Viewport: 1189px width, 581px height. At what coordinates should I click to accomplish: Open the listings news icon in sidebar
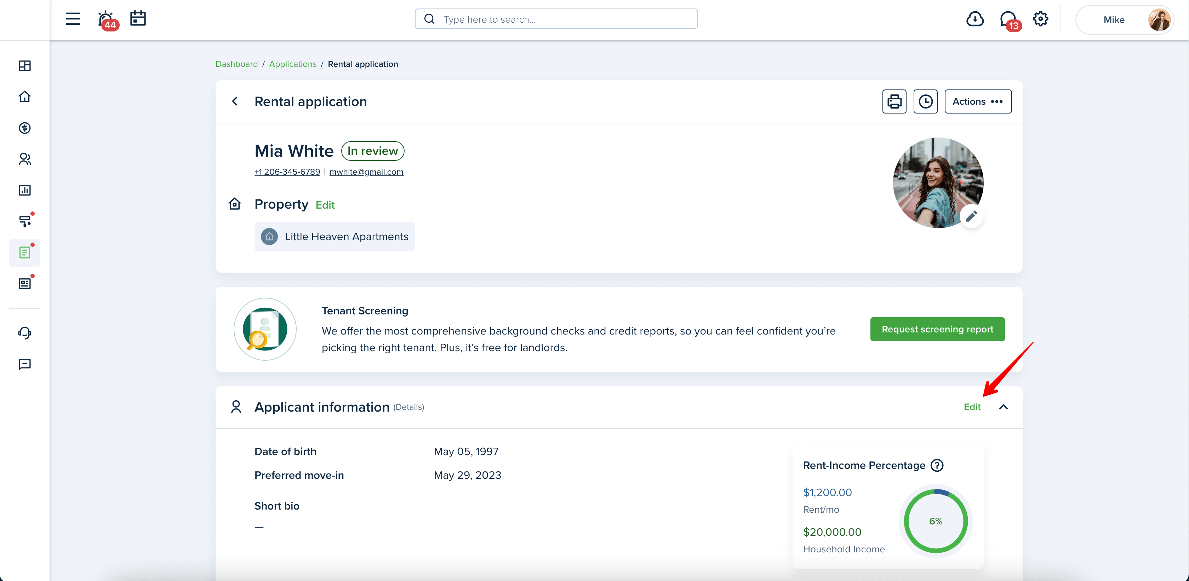(25, 283)
